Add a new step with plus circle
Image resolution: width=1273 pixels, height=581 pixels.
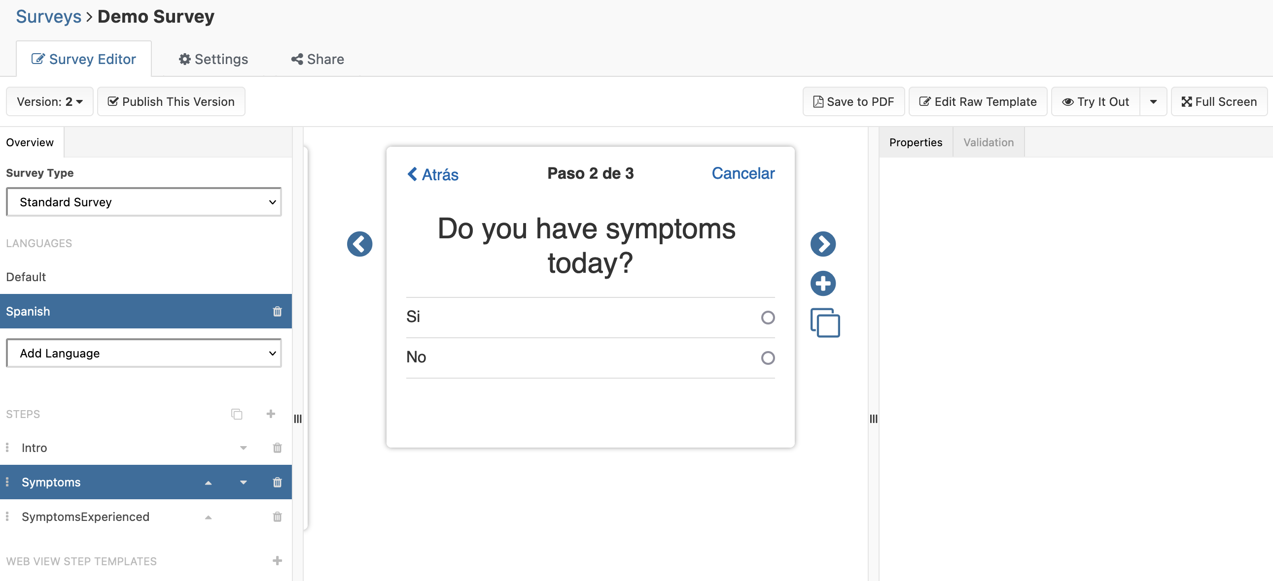click(822, 283)
